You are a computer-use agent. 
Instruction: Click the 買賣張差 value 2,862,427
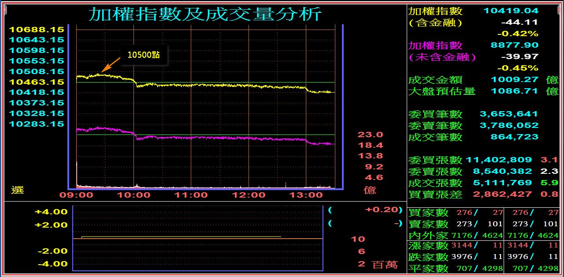coord(503,194)
